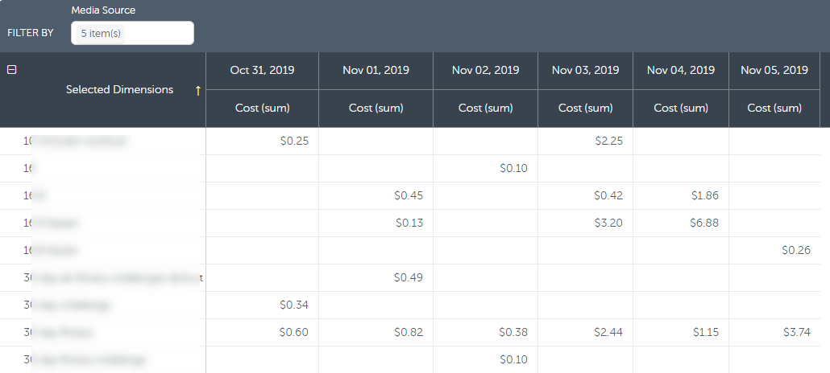Click the $6.88 cell under Nov 04

coord(703,223)
